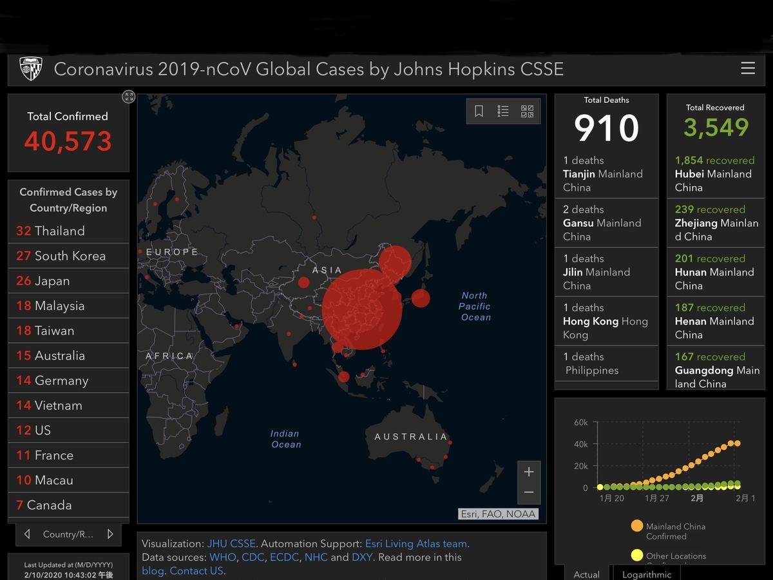This screenshot has width=773, height=580.
Task: Select Australia in the country list
Action: (x=68, y=356)
